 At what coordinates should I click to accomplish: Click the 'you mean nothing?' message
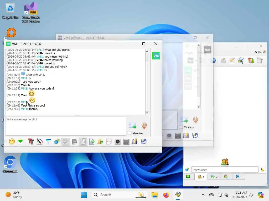(x=56, y=57)
